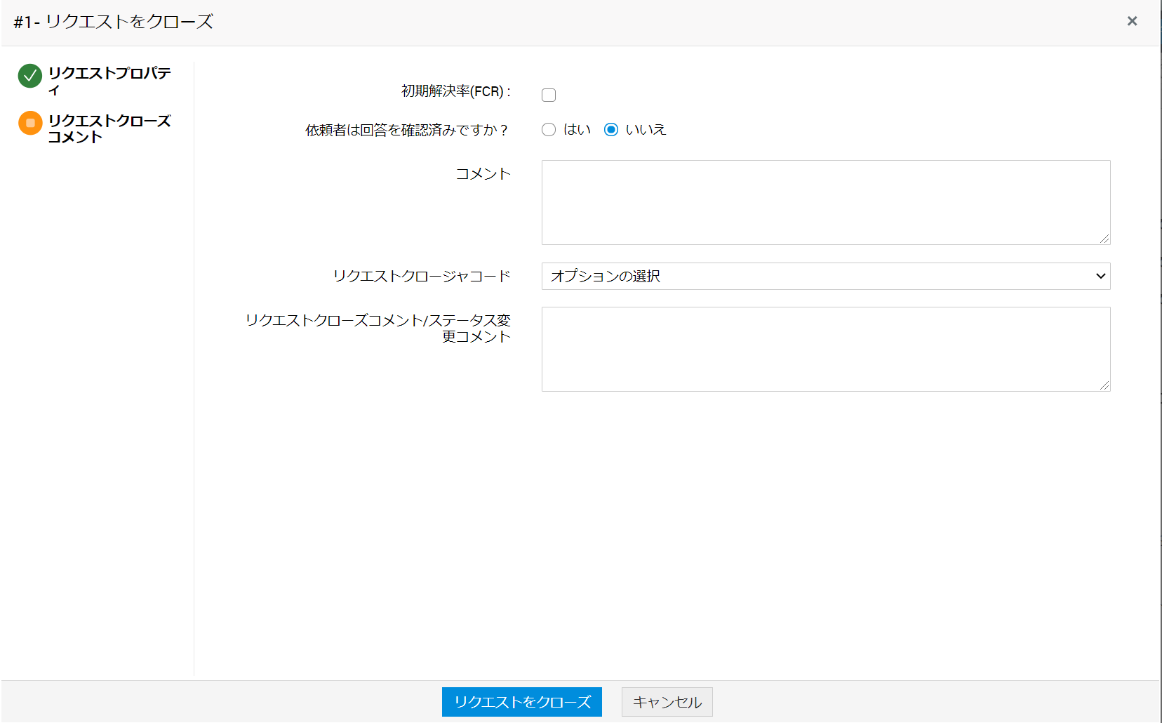The height and width of the screenshot is (723, 1162).
Task: Select the いいえ radio button
Action: [611, 130]
